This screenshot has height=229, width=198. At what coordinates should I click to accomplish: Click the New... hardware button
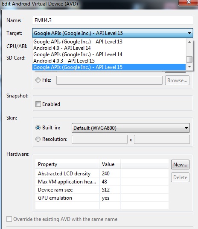(180, 165)
